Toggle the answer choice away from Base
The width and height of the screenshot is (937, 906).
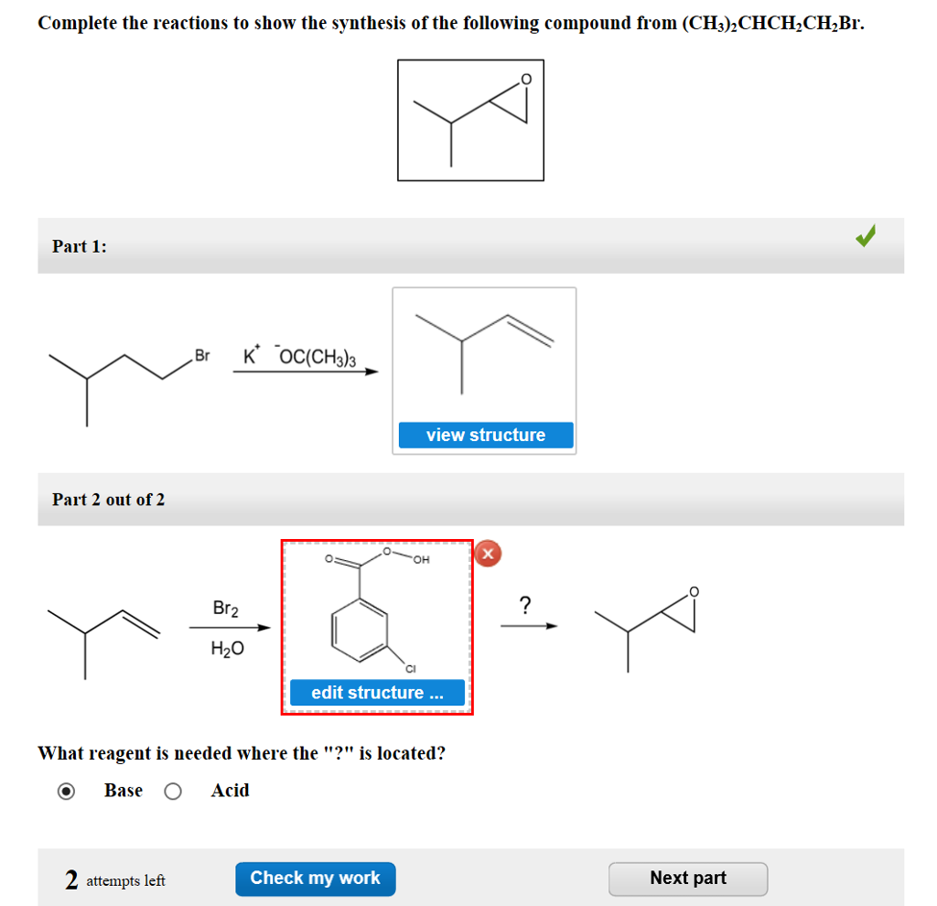(173, 791)
